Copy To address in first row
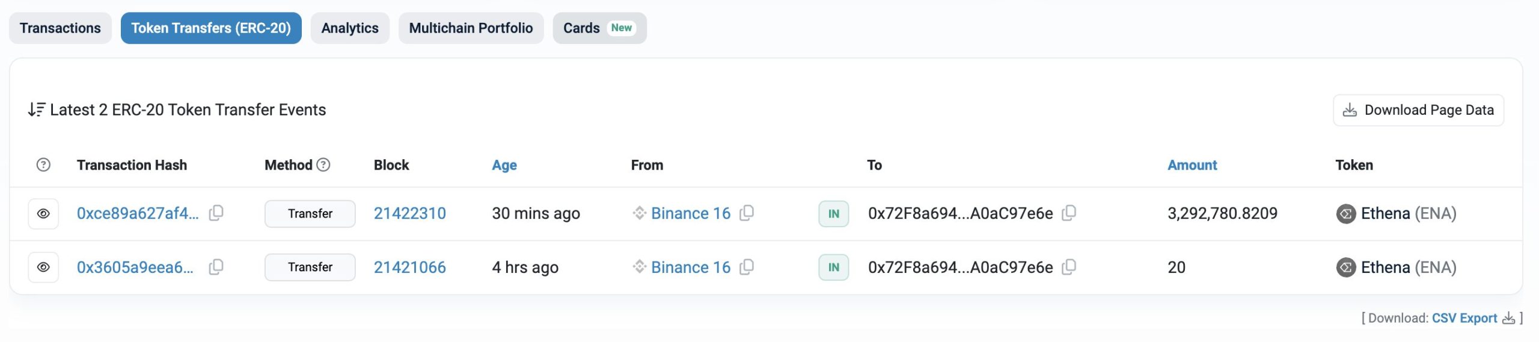The height and width of the screenshot is (342, 1539). 1069,213
